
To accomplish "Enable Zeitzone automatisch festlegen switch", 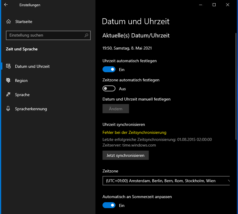I will [109, 88].
